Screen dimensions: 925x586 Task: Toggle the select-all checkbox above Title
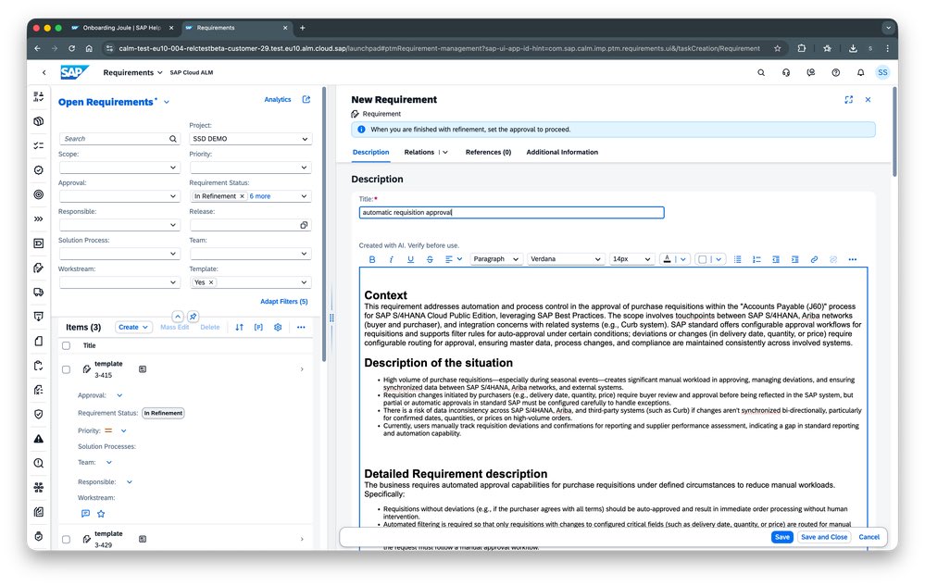(x=65, y=344)
